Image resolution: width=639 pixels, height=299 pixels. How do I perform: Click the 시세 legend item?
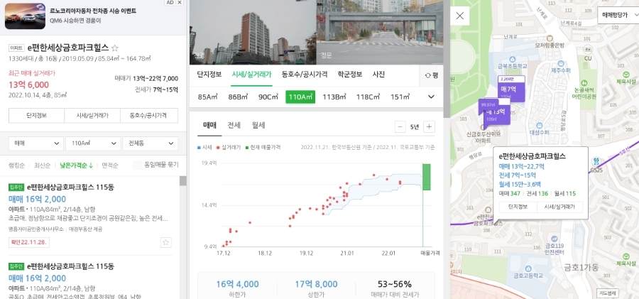point(204,147)
